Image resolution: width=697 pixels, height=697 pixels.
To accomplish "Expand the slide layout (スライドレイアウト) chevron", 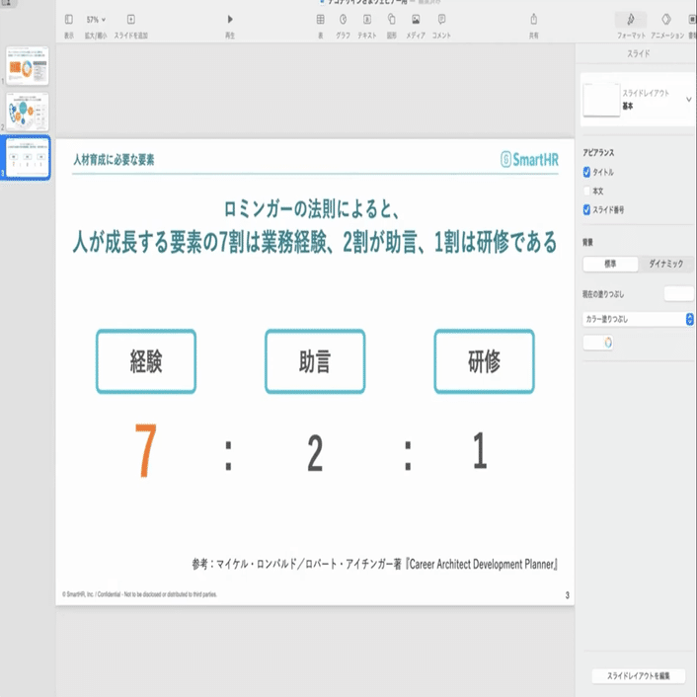I will click(688, 100).
